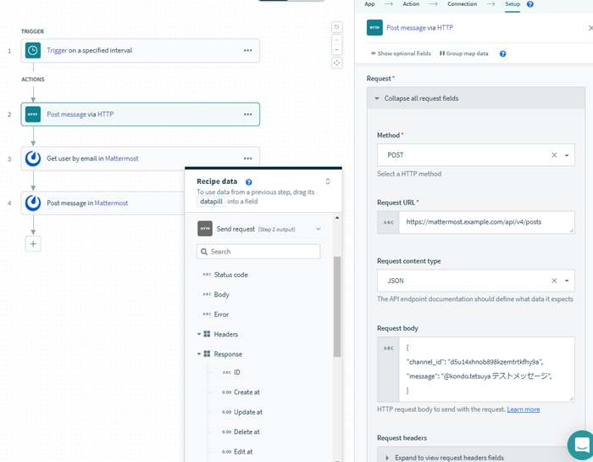
Task: Toggle Group map data
Action: click(x=464, y=53)
